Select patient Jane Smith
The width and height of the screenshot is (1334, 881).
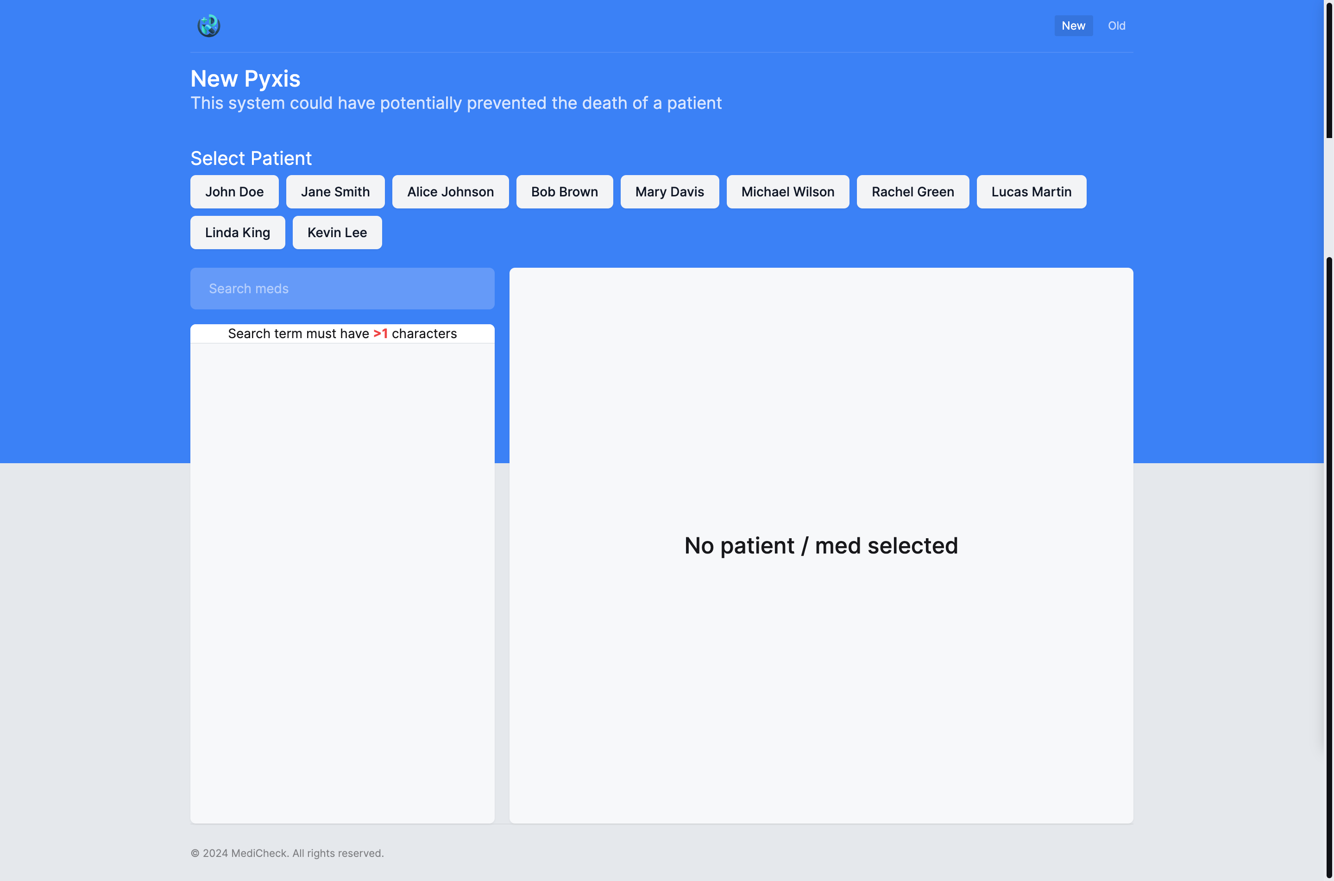tap(335, 192)
